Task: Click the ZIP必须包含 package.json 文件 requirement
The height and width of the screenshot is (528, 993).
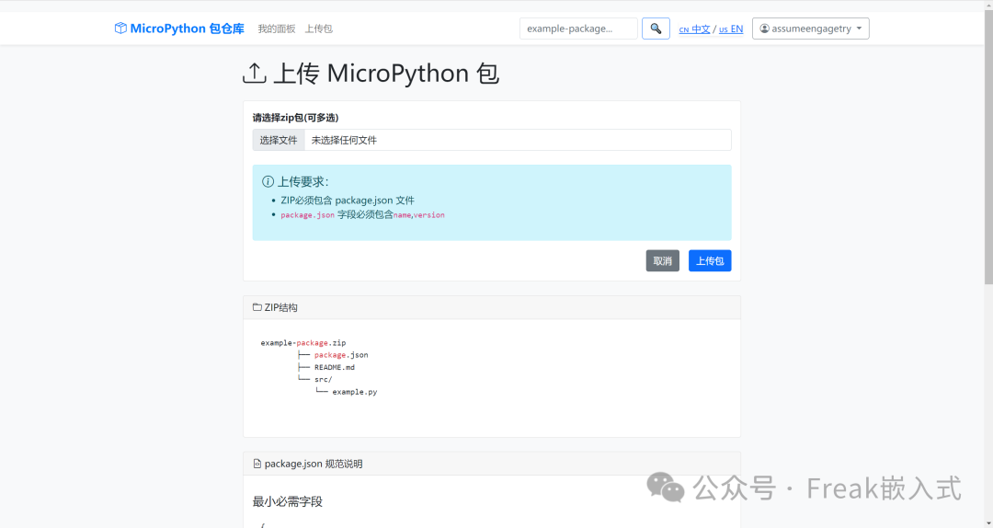Action: pyautogui.click(x=348, y=201)
